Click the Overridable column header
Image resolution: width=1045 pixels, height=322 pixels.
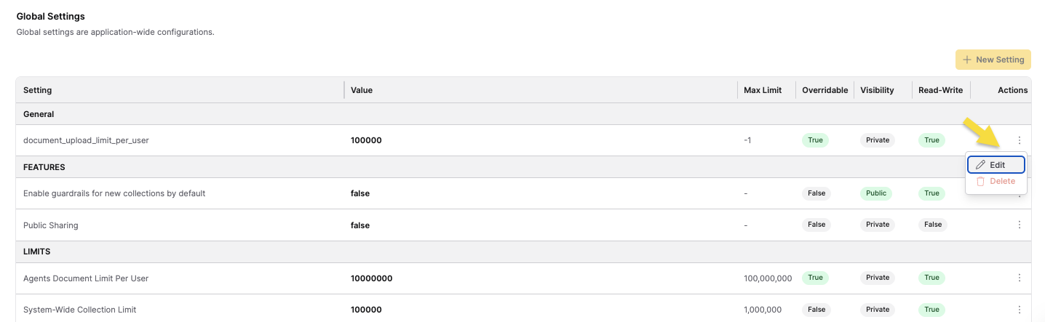(x=825, y=90)
